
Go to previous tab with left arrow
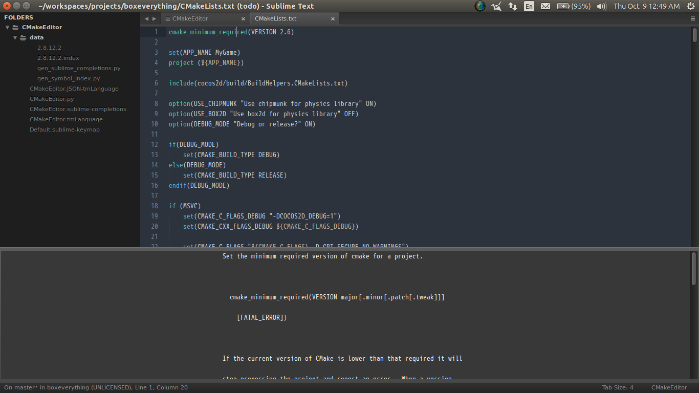coord(146,18)
